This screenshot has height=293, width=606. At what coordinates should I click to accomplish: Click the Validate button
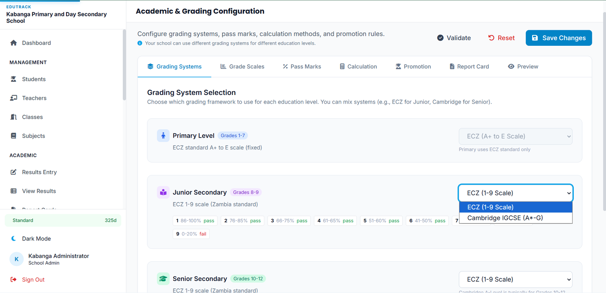pyautogui.click(x=454, y=38)
